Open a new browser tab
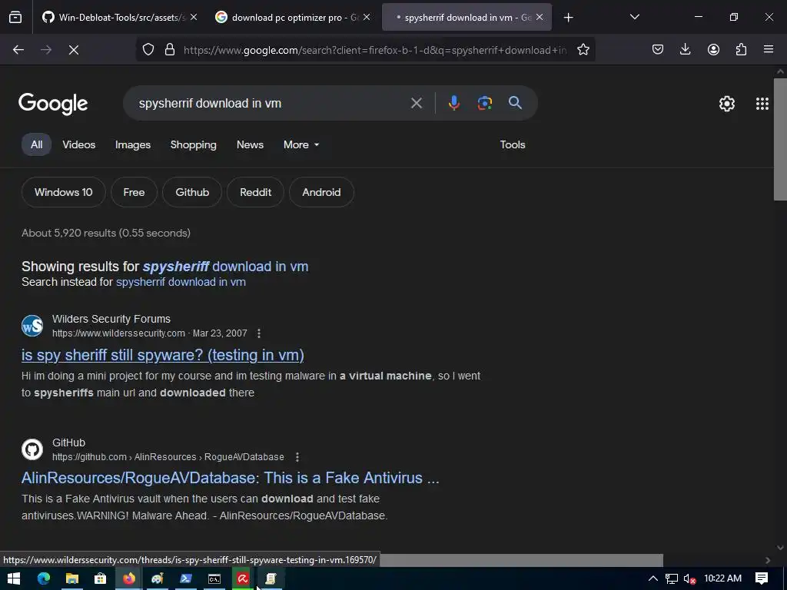The height and width of the screenshot is (590, 787). pyautogui.click(x=568, y=18)
